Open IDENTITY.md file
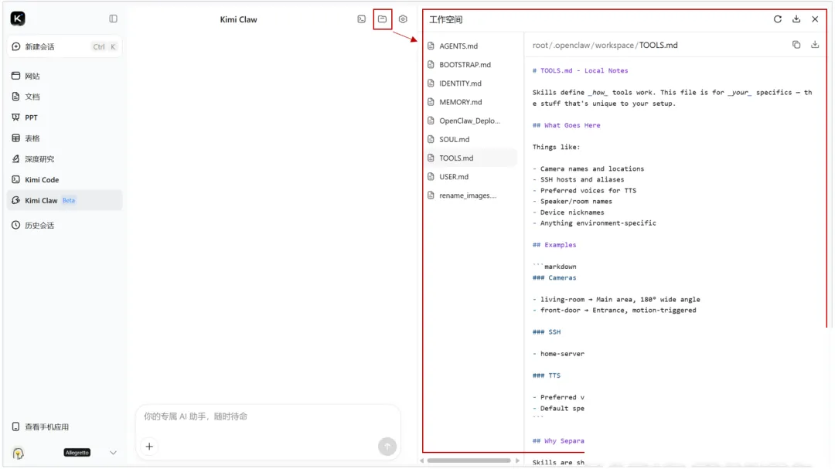This screenshot has width=835, height=469. [x=471, y=83]
